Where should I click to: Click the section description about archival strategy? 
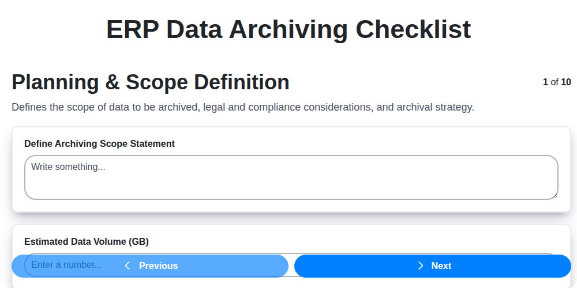tap(243, 107)
